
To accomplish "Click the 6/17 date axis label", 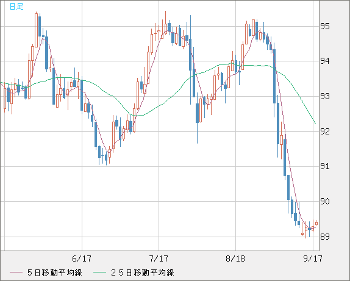I will 82,258.
